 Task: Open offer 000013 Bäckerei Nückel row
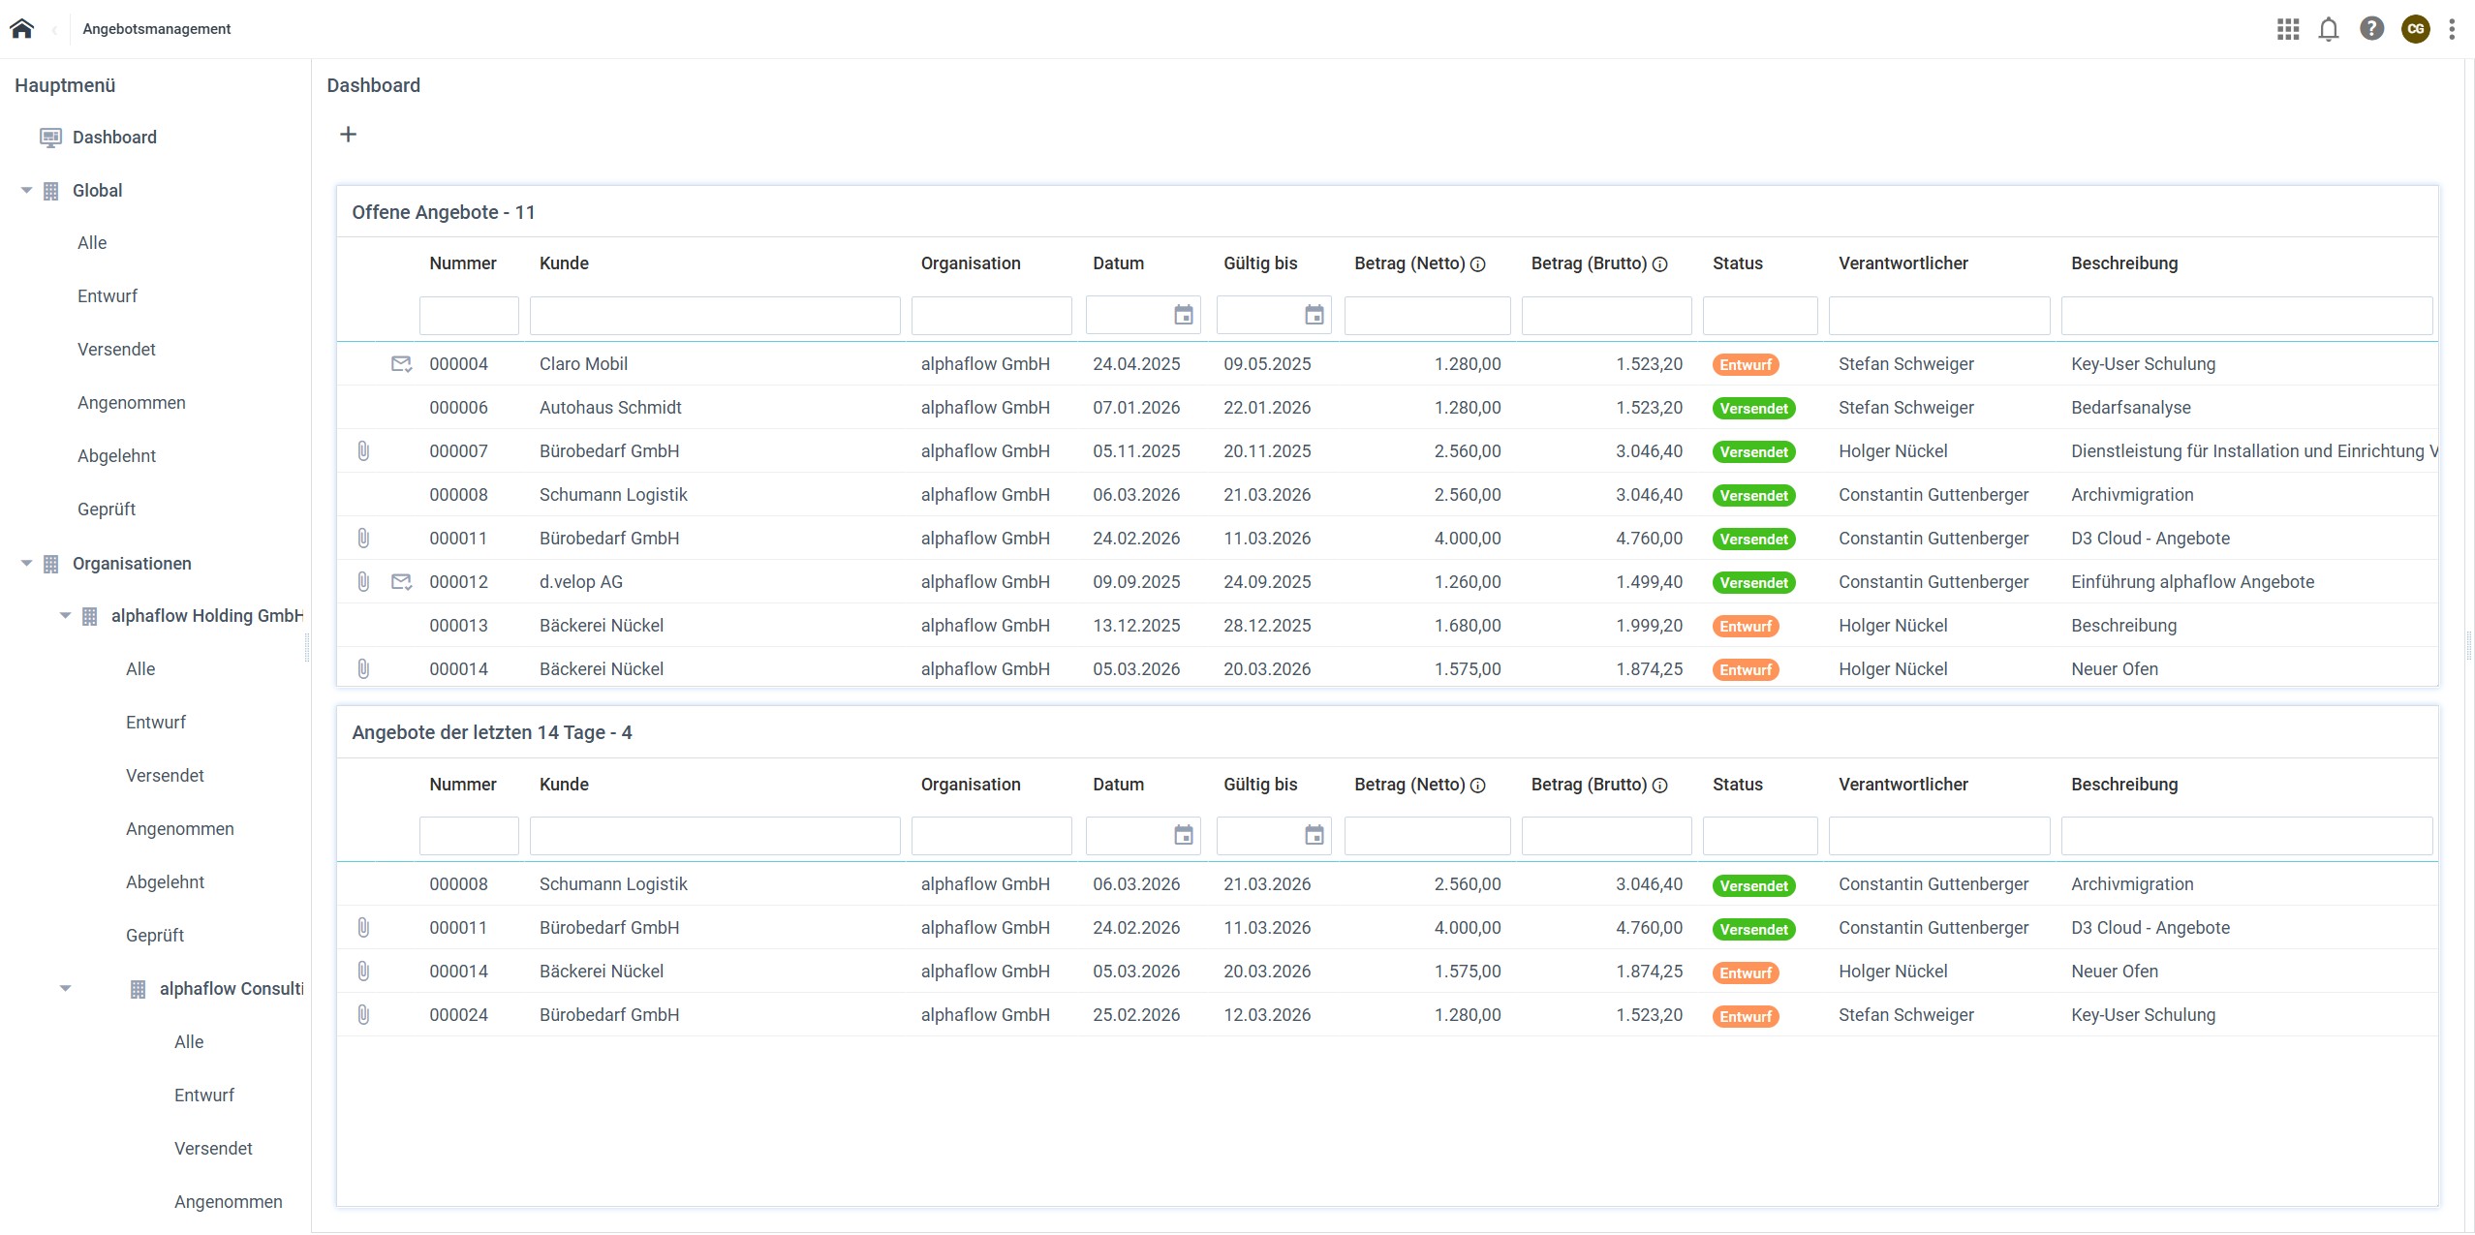point(601,626)
